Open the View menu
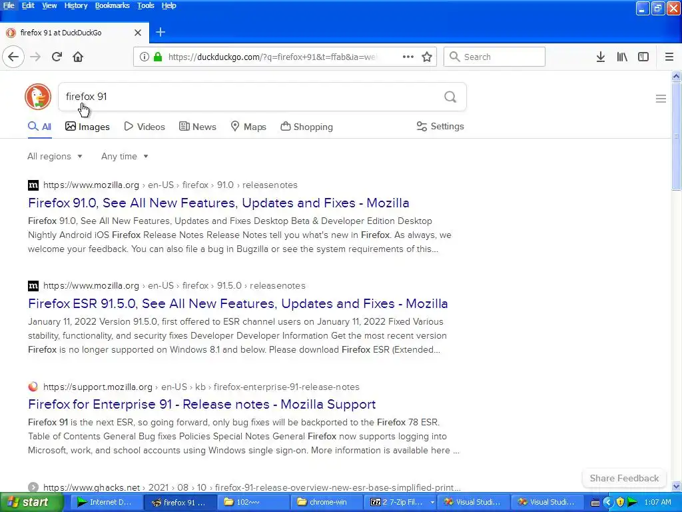 49,5
